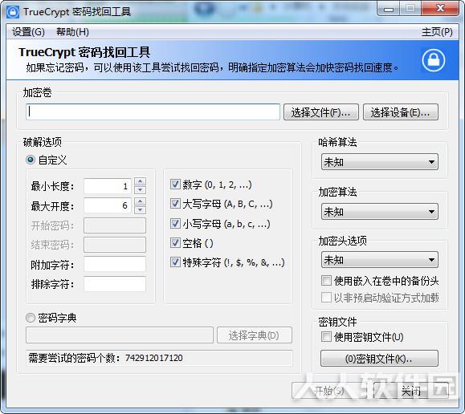Open the 哈希算法 dropdown
Screen dimensions: 465x414
pos(380,162)
